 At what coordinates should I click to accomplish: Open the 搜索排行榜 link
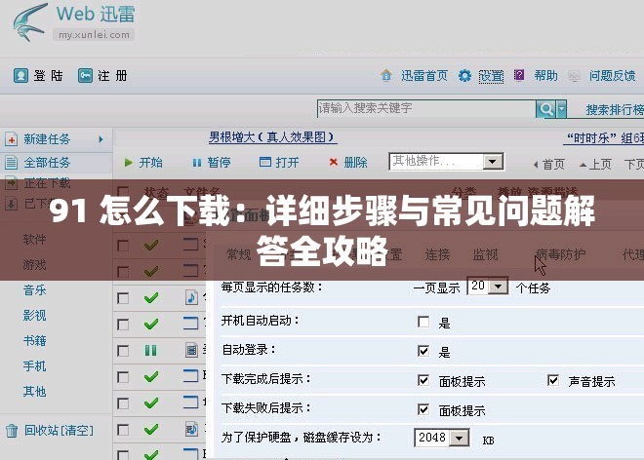pos(615,110)
